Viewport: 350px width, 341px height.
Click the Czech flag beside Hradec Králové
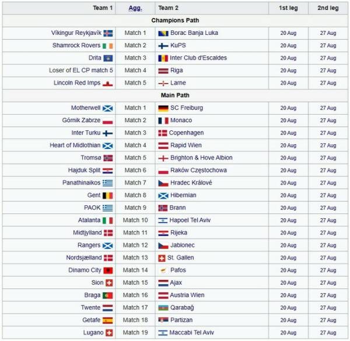163,183
